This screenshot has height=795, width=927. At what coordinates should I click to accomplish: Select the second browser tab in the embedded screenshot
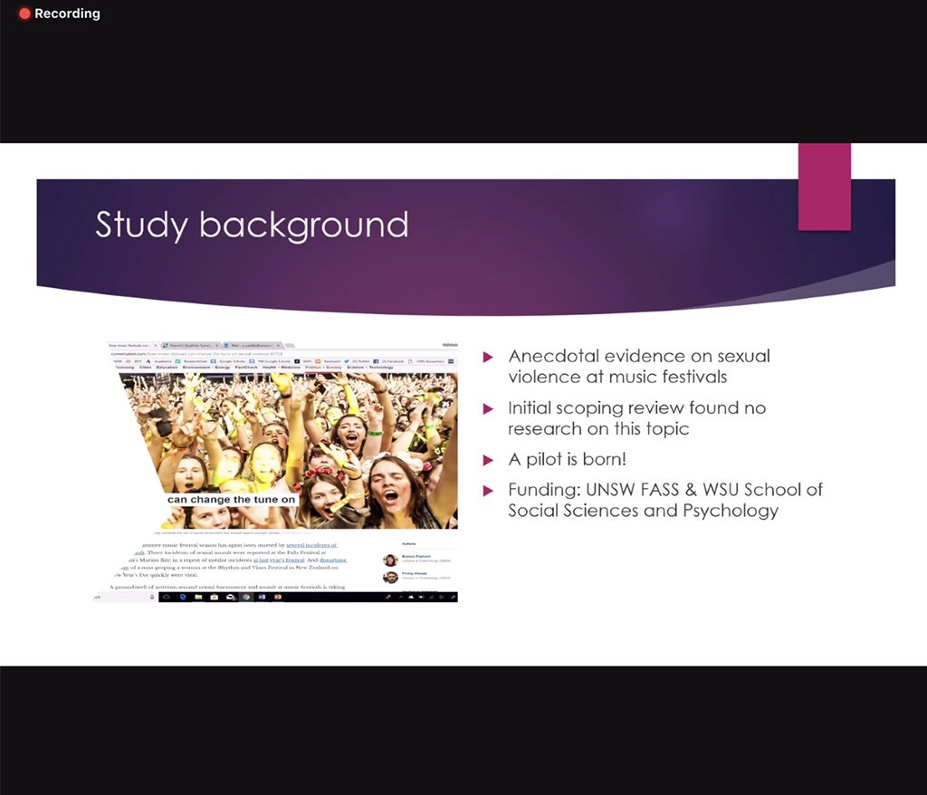click(192, 346)
